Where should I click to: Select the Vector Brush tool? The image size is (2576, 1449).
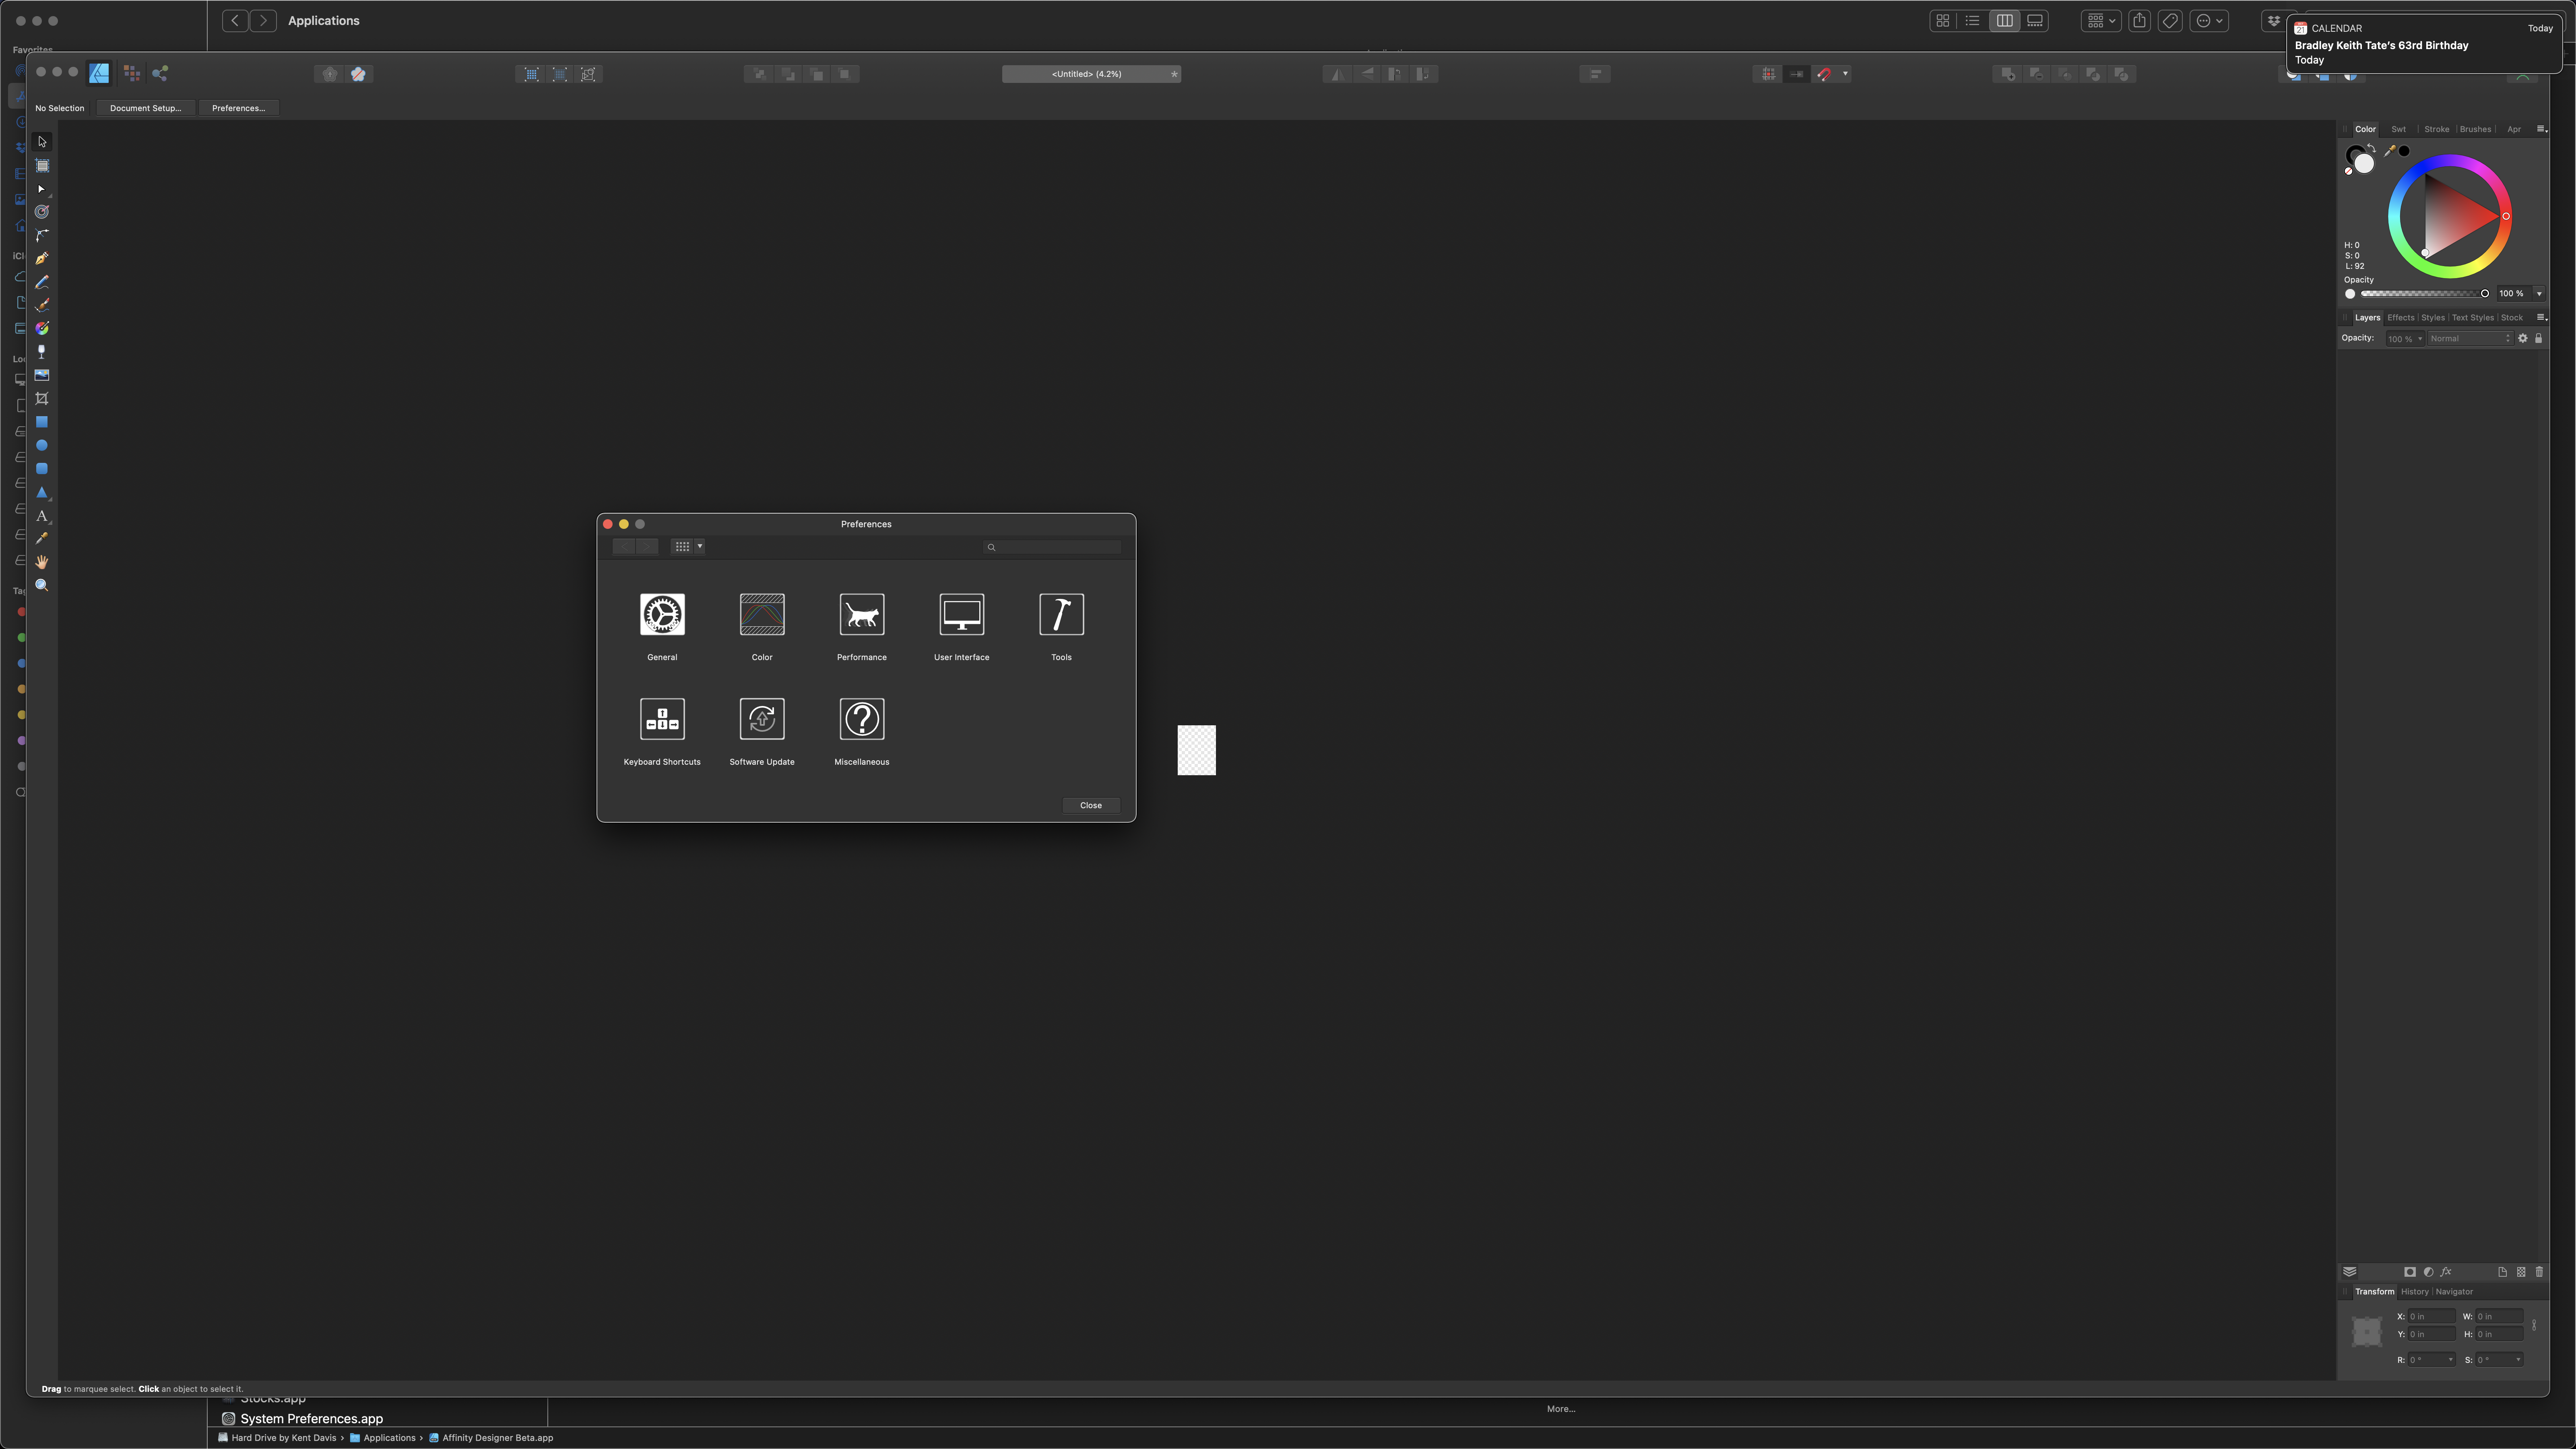(42, 305)
